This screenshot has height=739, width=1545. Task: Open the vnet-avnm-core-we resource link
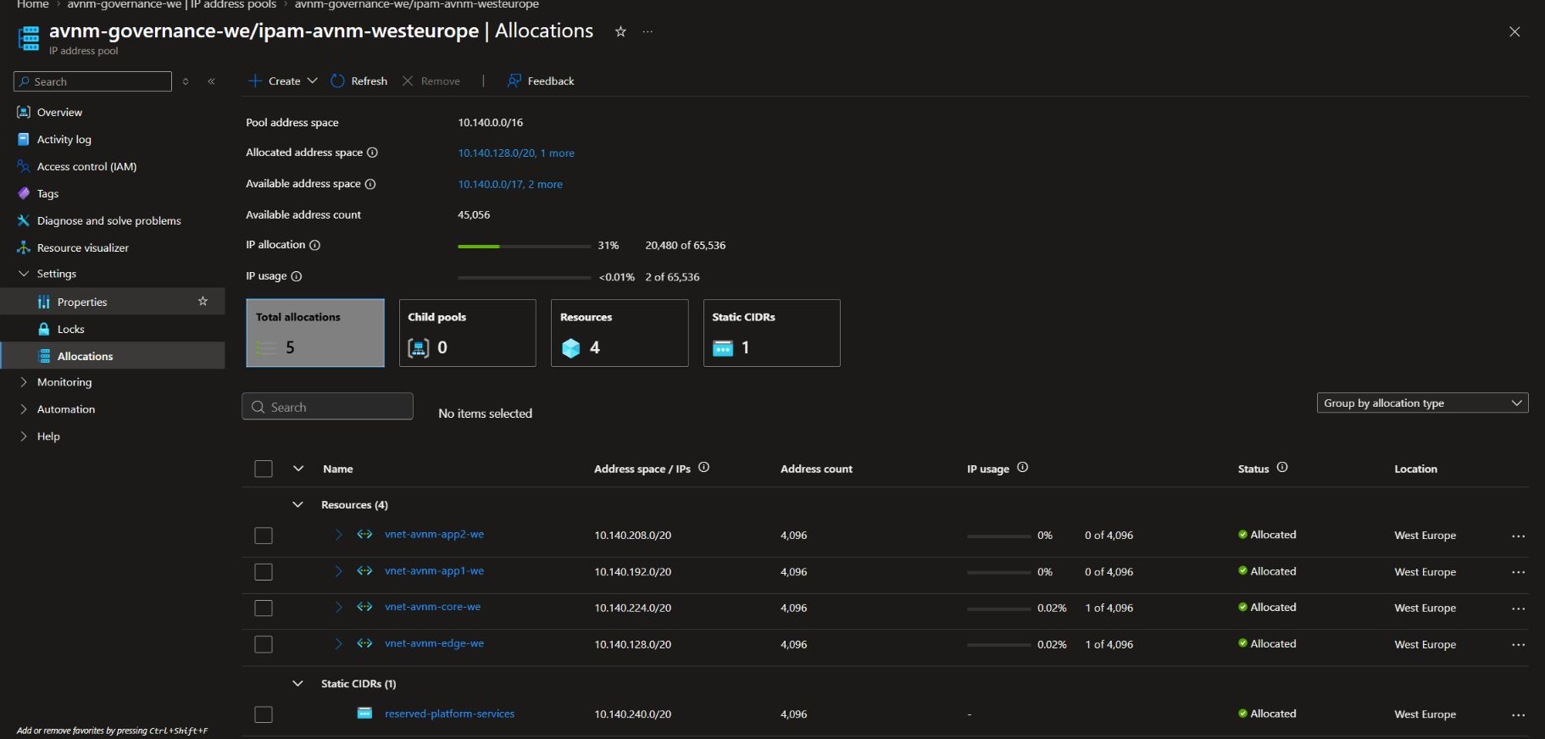pos(432,607)
